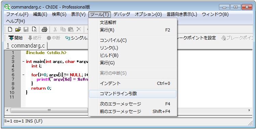This screenshot has width=257, height=129.
Task: Click the Copy icon
Action: (x=63, y=29)
